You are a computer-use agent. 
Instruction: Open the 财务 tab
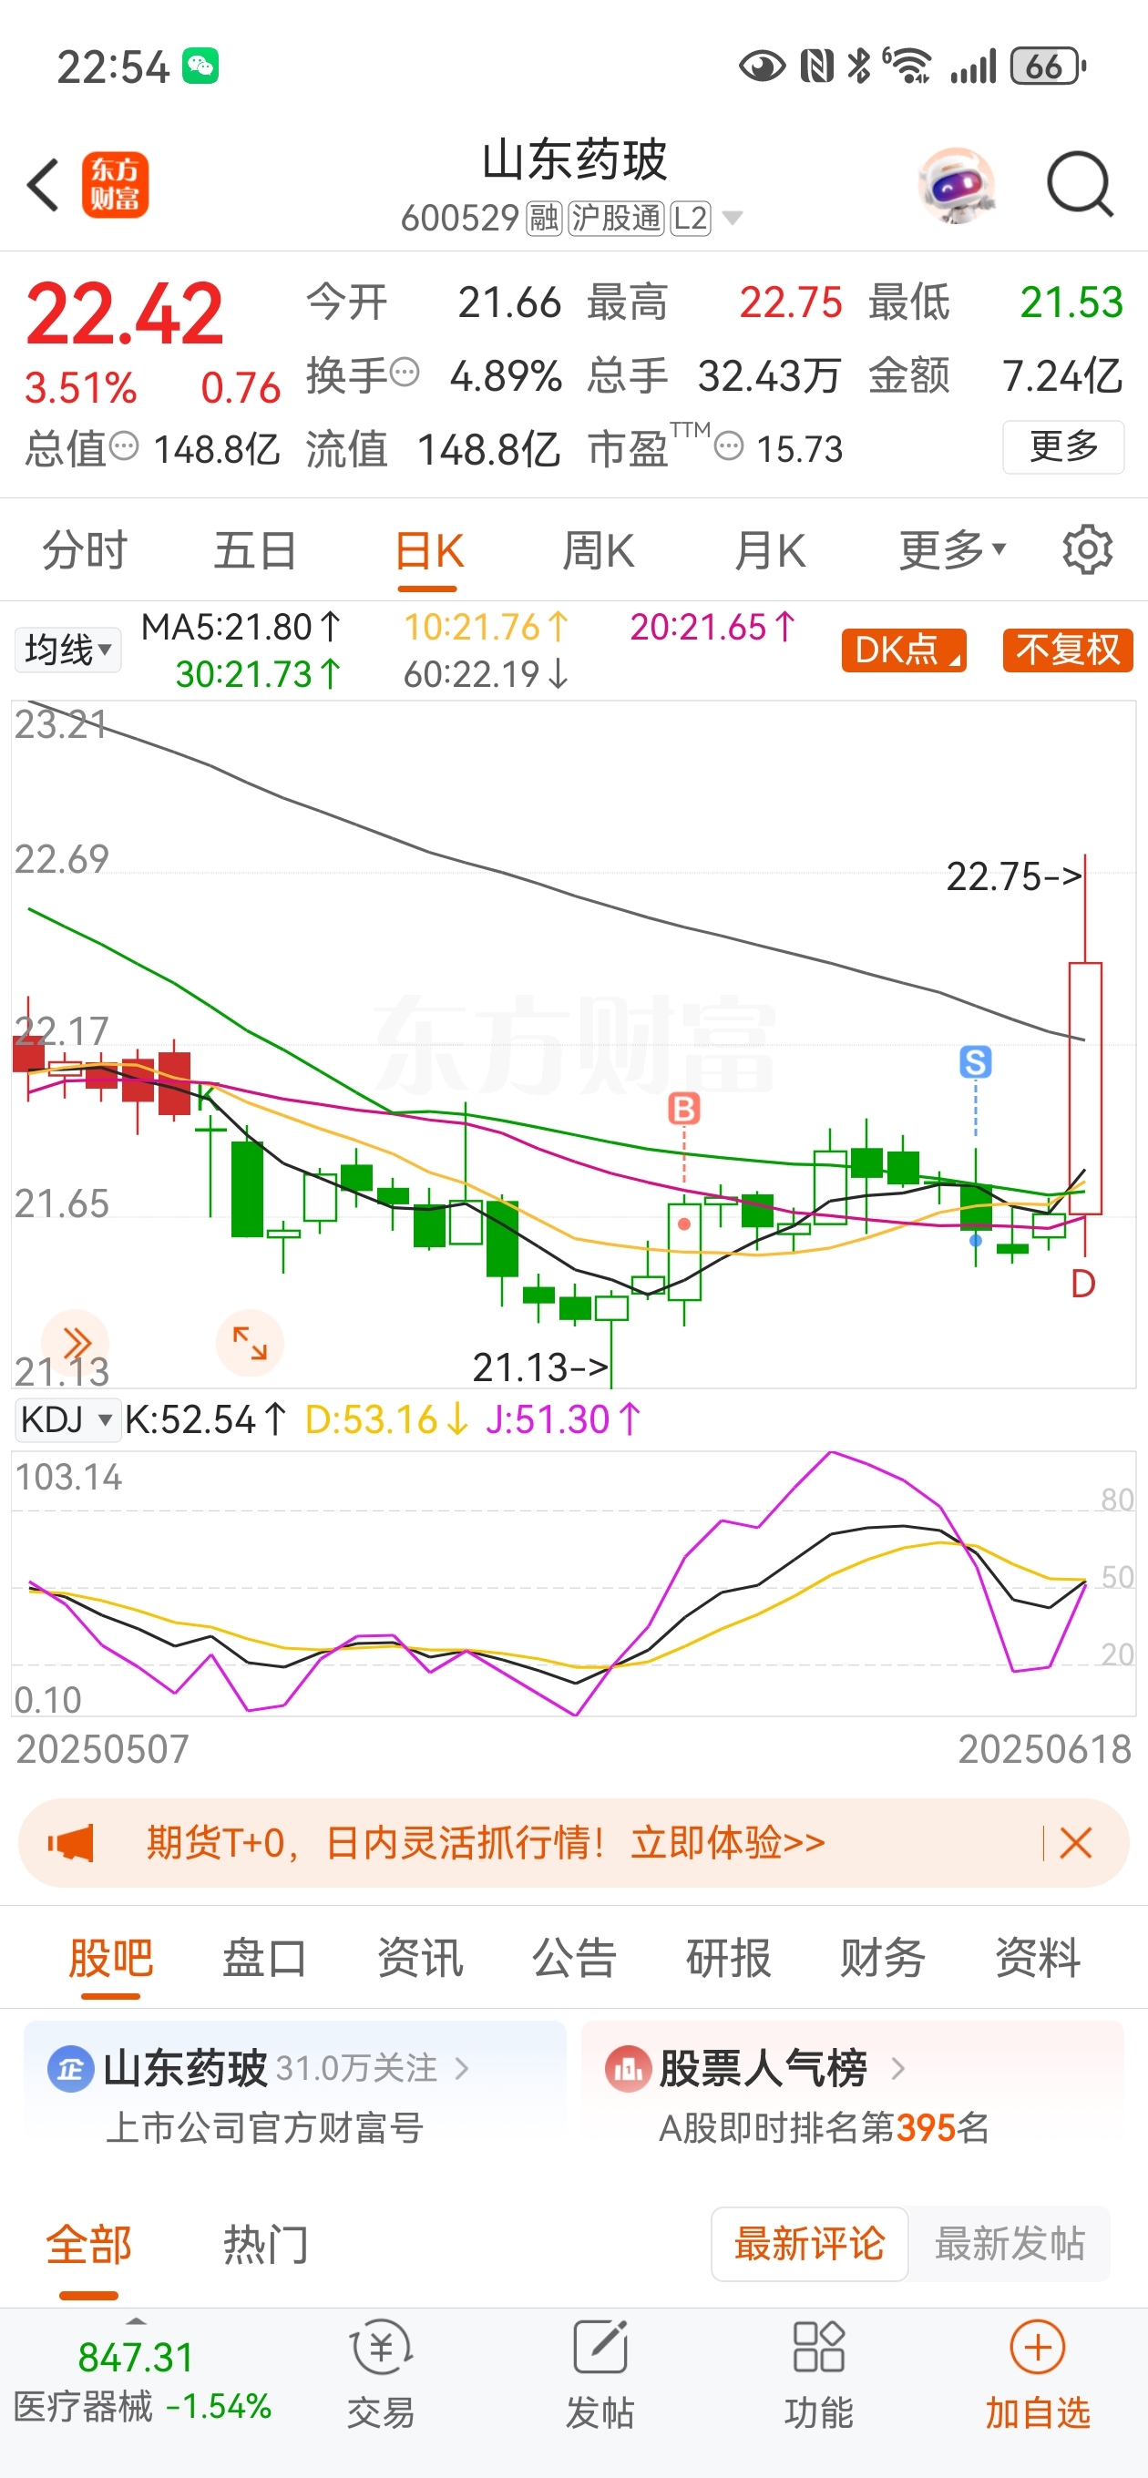pyautogui.click(x=882, y=1958)
